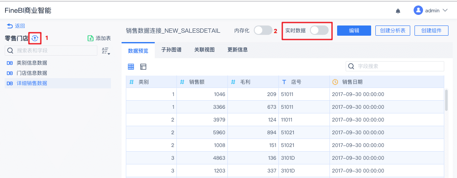Image resolution: width=457 pixels, height=178 pixels.
Task: Click the 编辑 button
Action: click(354, 31)
